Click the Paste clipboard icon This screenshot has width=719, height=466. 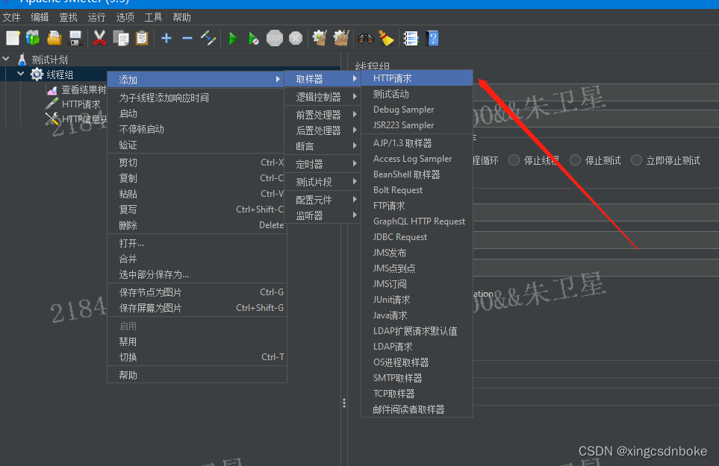142,38
